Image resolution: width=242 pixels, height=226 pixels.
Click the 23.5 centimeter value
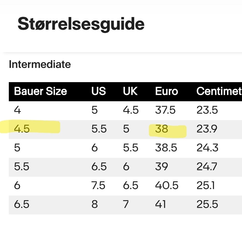207,110
